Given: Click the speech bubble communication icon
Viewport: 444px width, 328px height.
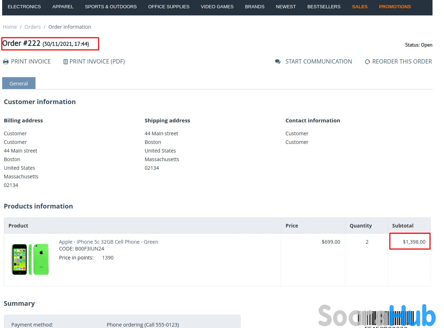Looking at the screenshot, I should pyautogui.click(x=278, y=62).
